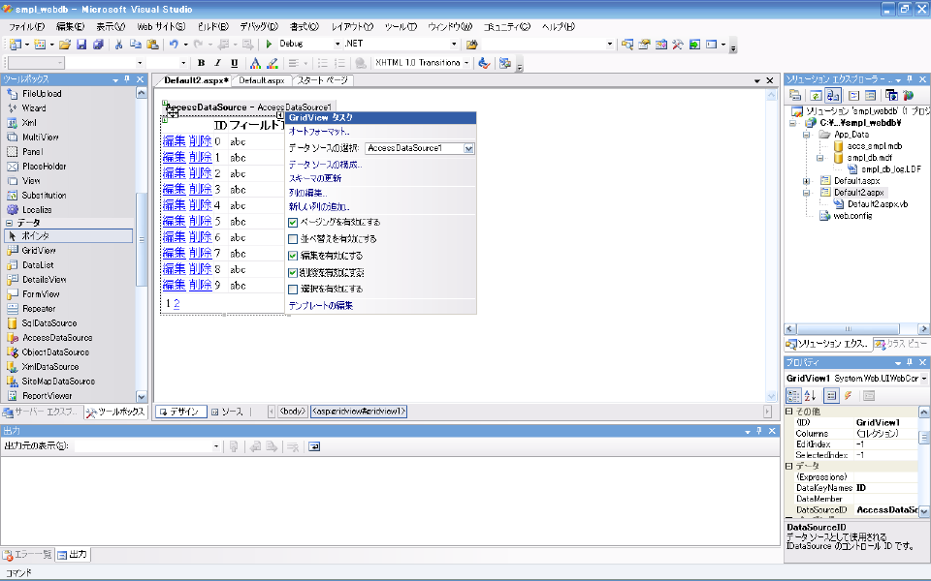Open the data source AccessDataSource1 dropdown
Image resolution: width=931 pixels, height=581 pixels.
point(468,148)
